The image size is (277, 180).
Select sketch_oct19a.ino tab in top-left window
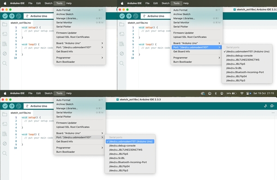point(21,23)
